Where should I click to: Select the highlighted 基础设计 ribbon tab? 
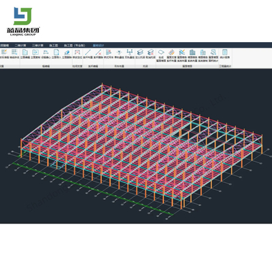tap(99, 46)
